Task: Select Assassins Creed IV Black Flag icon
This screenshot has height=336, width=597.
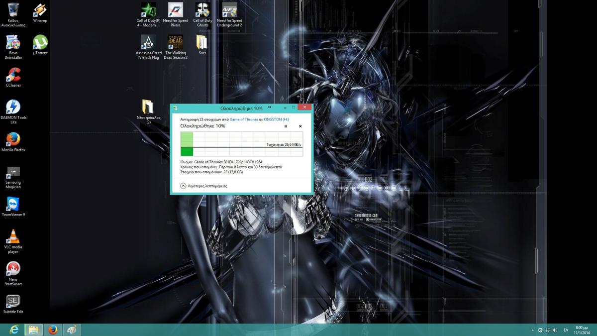Action: [149, 47]
